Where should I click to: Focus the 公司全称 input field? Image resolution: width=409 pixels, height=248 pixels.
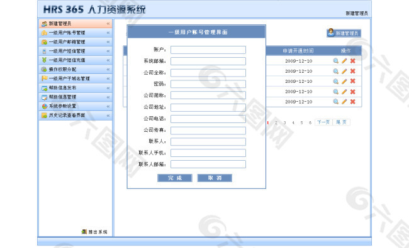point(208,73)
